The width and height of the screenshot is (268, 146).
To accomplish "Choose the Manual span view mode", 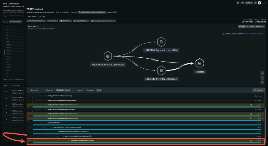I will click(x=67, y=90).
